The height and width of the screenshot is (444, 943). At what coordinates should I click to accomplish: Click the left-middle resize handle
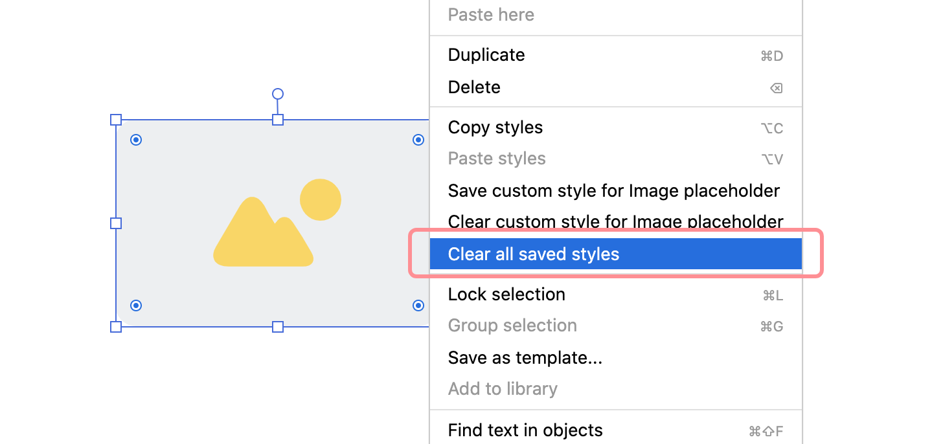point(116,223)
